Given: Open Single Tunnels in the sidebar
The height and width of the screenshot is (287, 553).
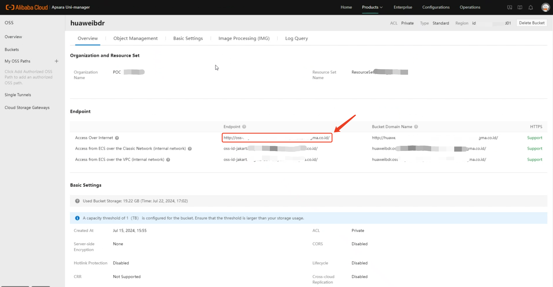Looking at the screenshot, I should [x=18, y=95].
